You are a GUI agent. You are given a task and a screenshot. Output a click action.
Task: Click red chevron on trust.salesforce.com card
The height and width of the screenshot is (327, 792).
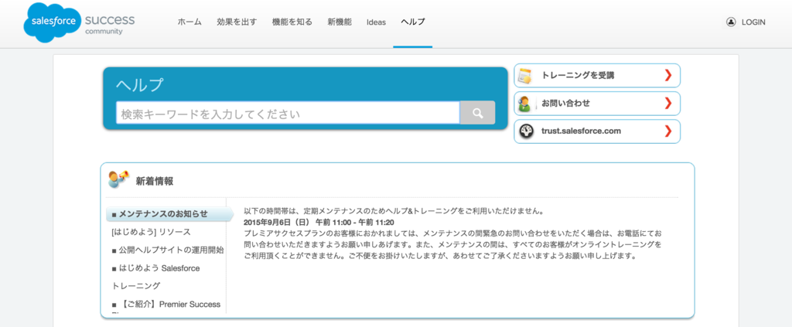(668, 131)
